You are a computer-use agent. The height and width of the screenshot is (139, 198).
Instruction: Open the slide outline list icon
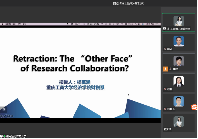tap(4, 109)
